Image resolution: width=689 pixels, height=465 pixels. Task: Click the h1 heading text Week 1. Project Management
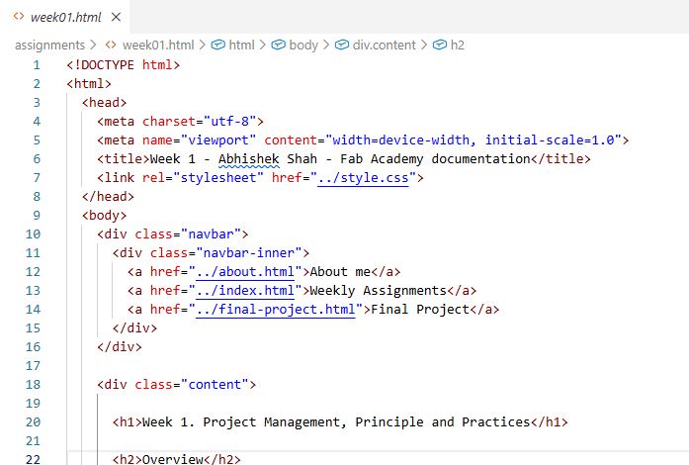(x=241, y=422)
